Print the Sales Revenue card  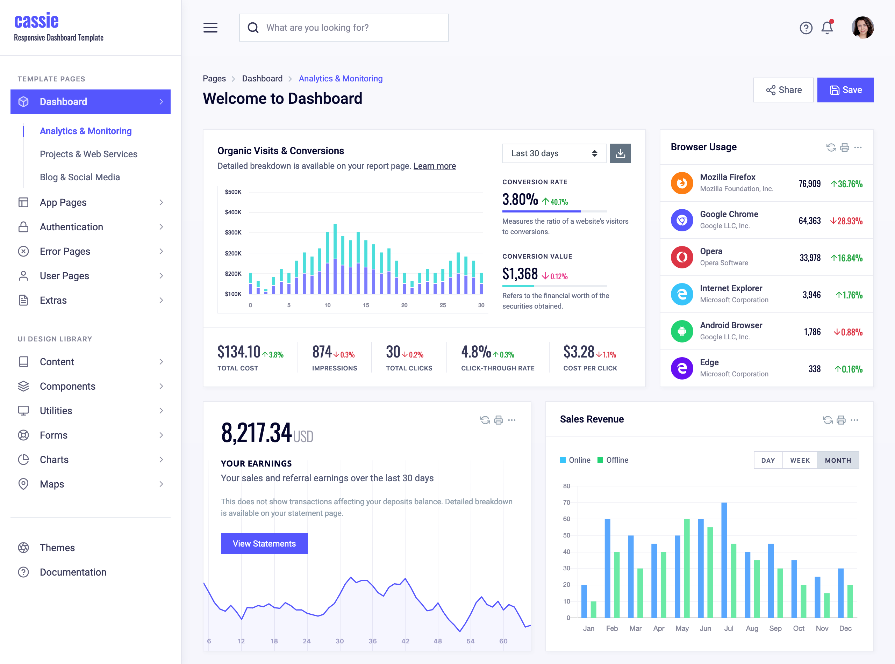(841, 420)
